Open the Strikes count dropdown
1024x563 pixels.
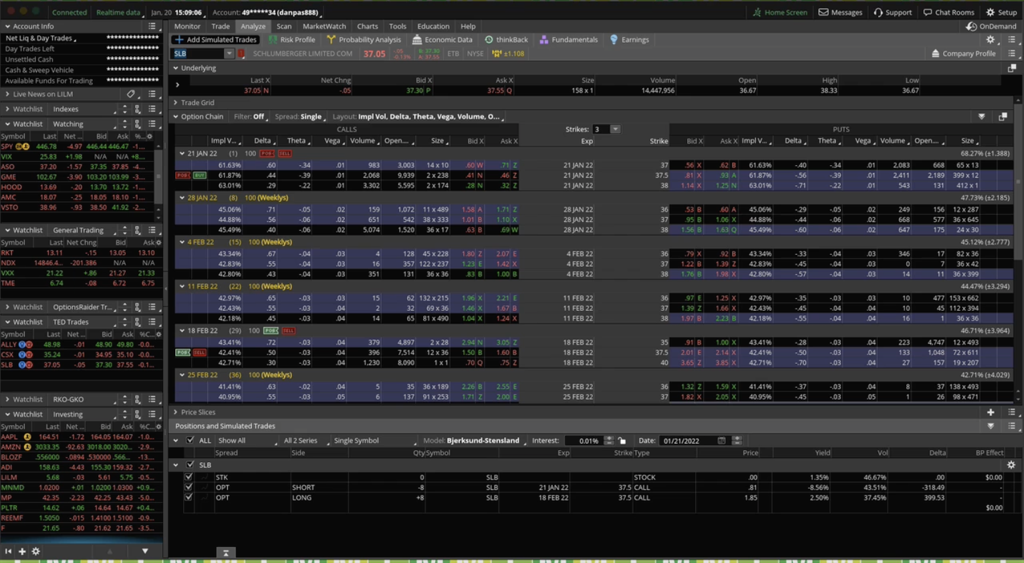[615, 129]
